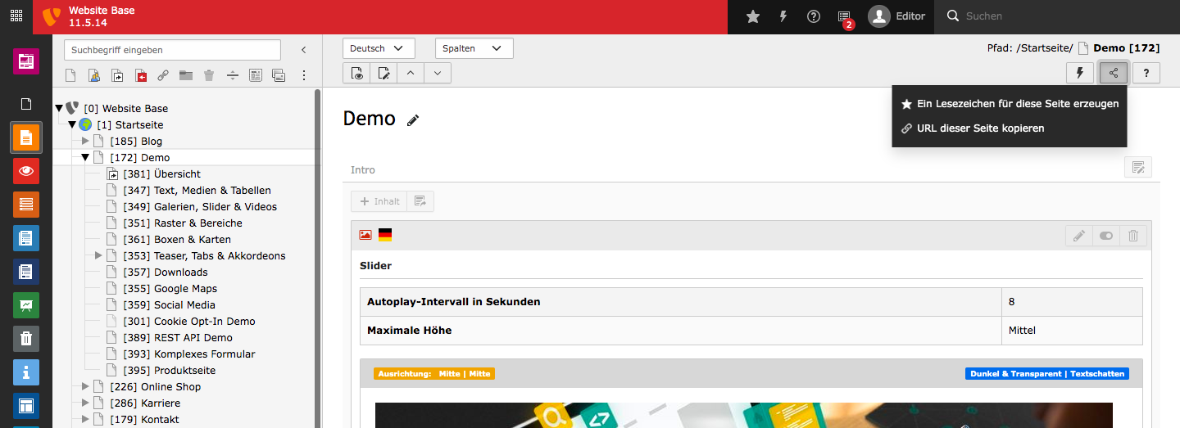1180x428 pixels.
Task: Select the new folder icon in tree toolbar
Action: [186, 76]
